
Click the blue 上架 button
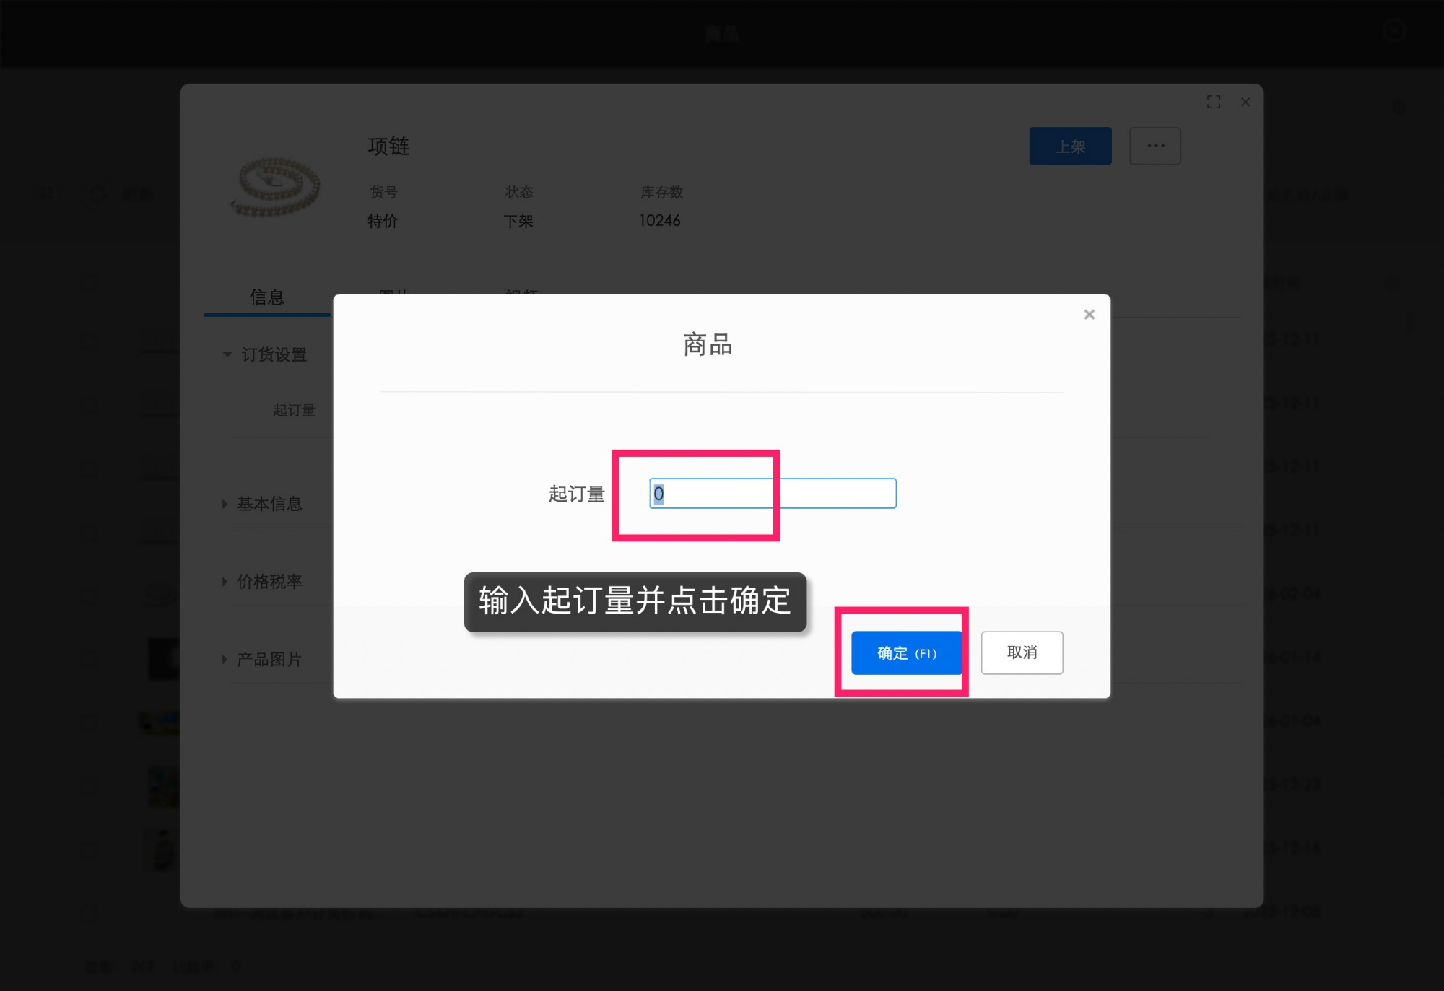(1070, 146)
